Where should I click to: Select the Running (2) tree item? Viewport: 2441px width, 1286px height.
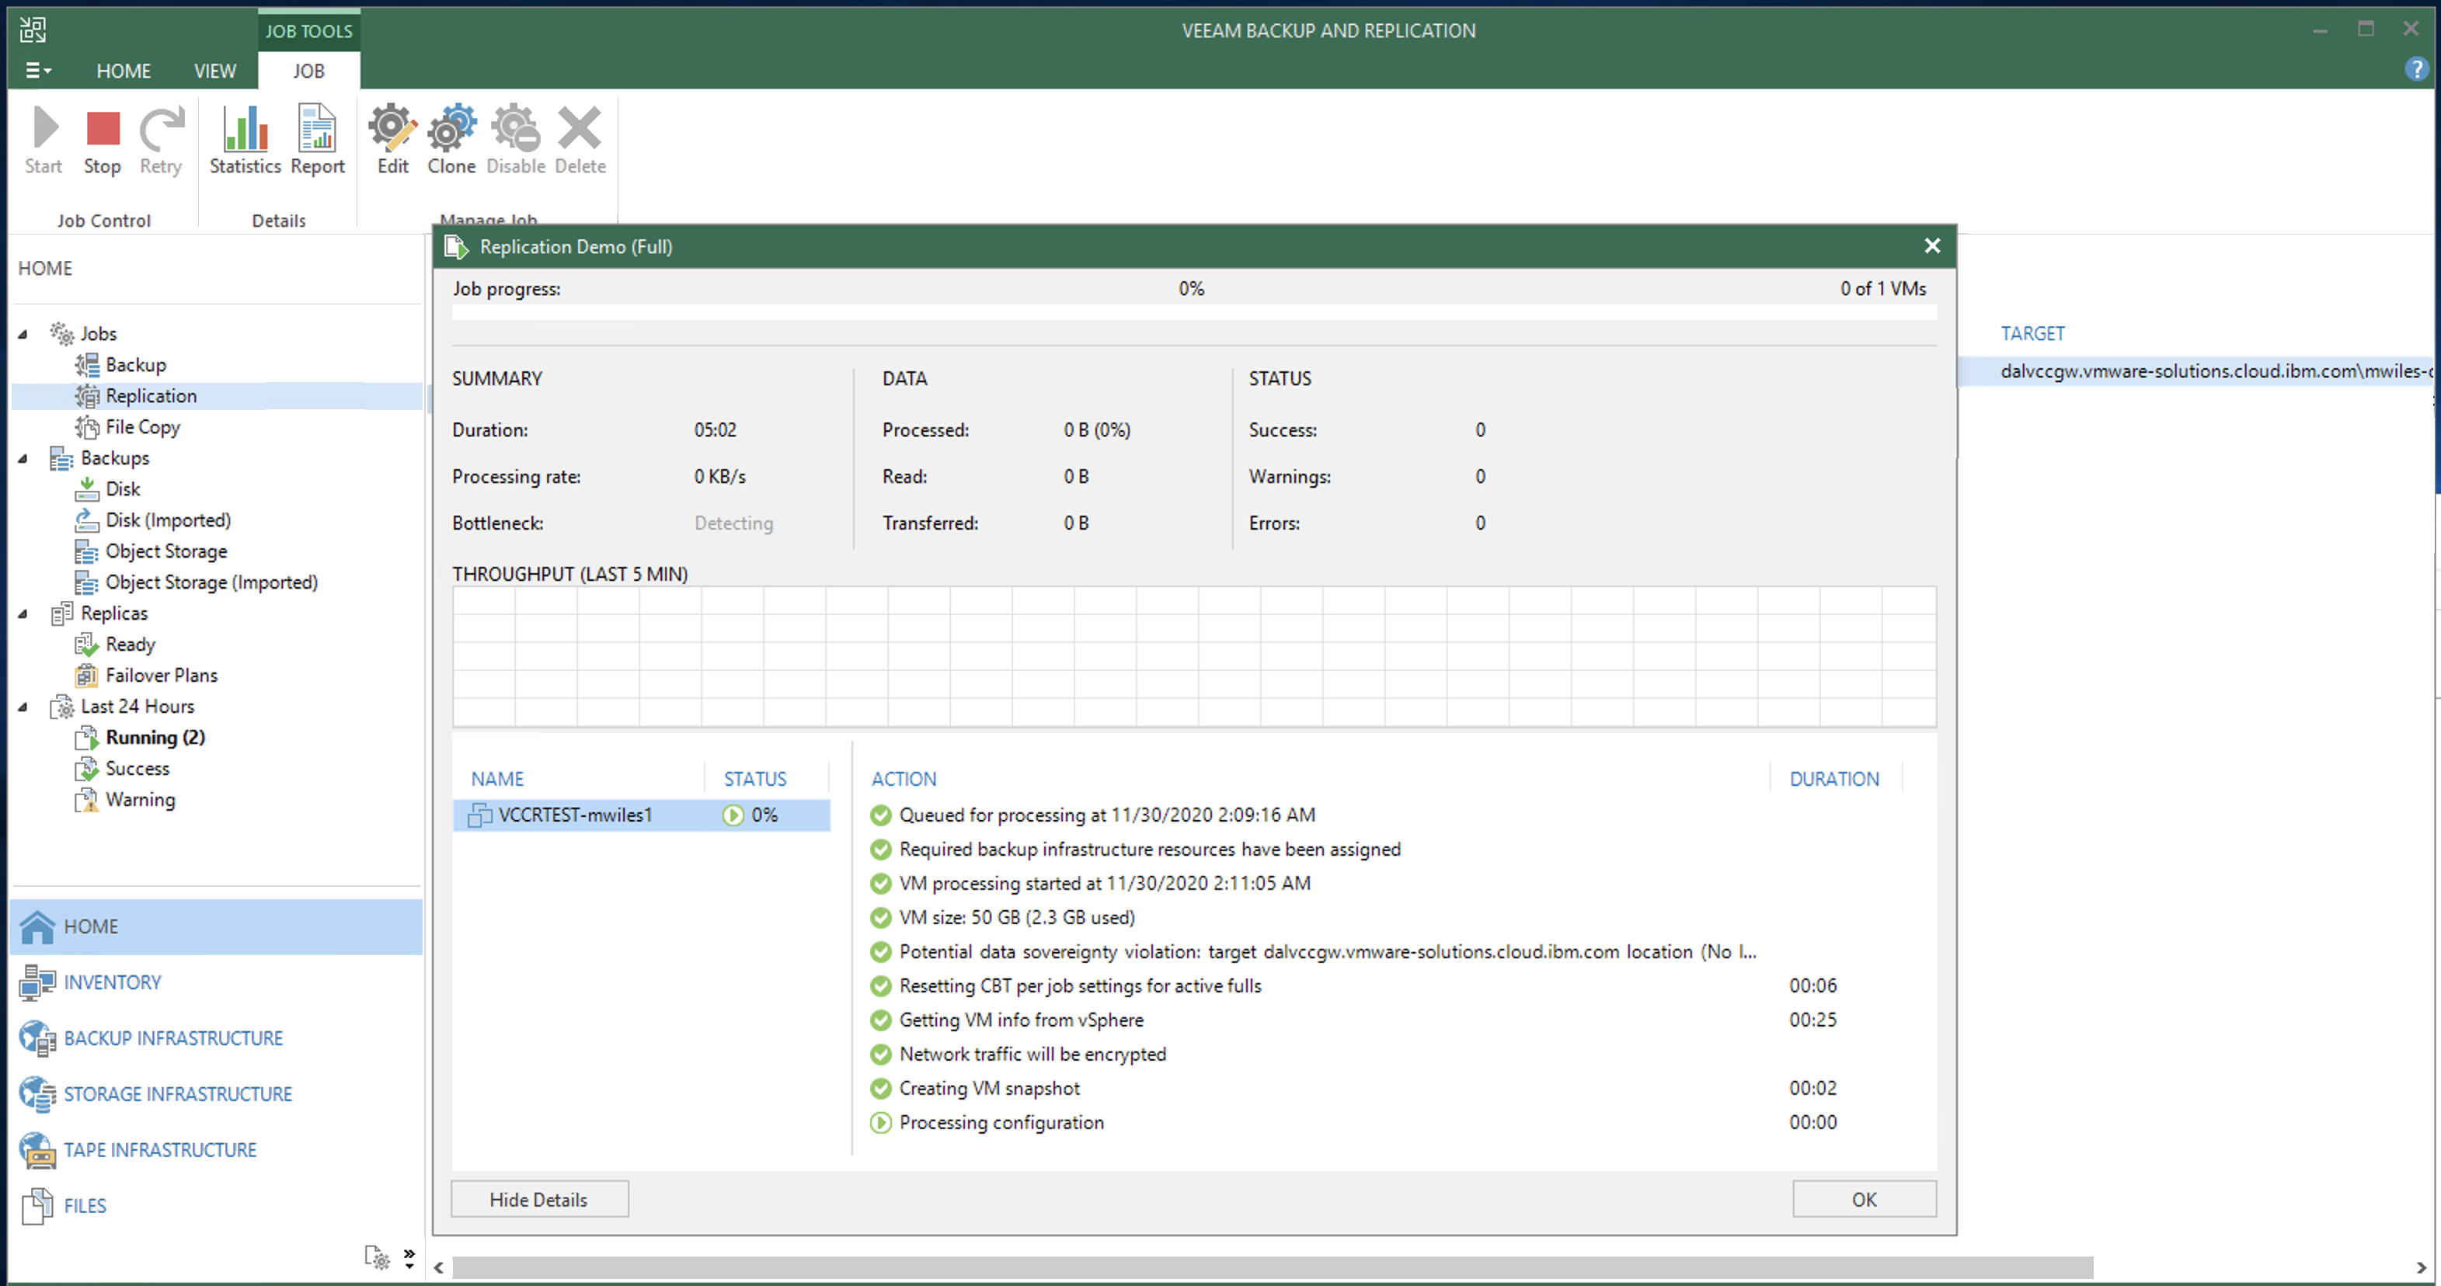pos(155,737)
